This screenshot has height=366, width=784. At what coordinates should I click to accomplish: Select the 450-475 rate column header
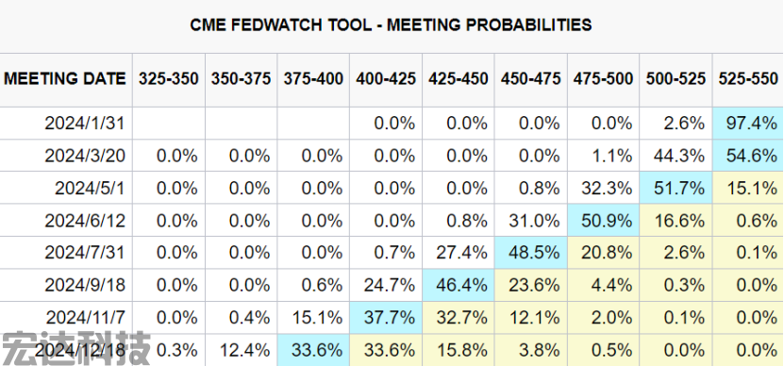(x=530, y=79)
